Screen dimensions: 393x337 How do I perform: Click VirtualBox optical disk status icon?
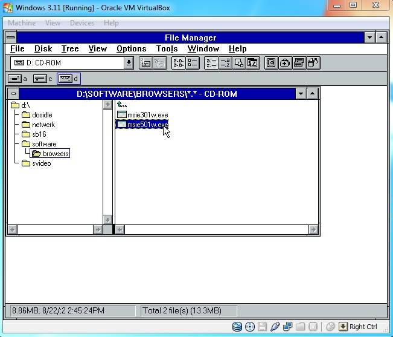click(250, 327)
